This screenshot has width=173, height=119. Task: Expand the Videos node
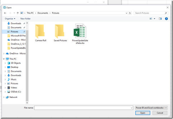tap(5, 88)
